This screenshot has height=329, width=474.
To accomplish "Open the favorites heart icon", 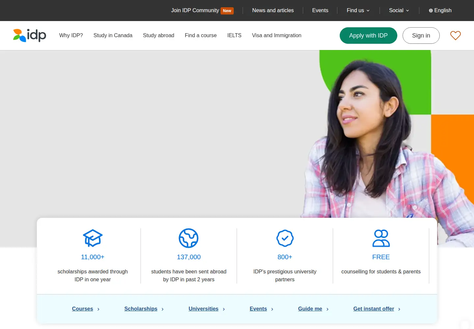I will coord(456,35).
